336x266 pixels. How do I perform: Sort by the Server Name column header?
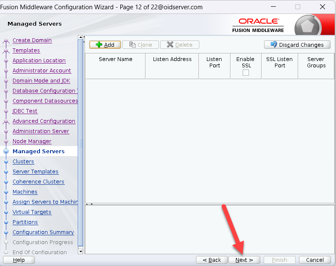pos(115,59)
